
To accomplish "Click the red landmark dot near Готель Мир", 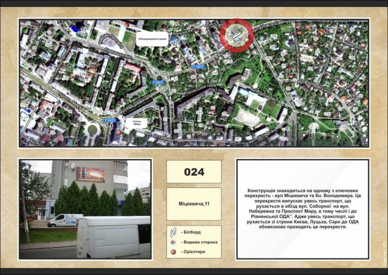I will [119, 132].
